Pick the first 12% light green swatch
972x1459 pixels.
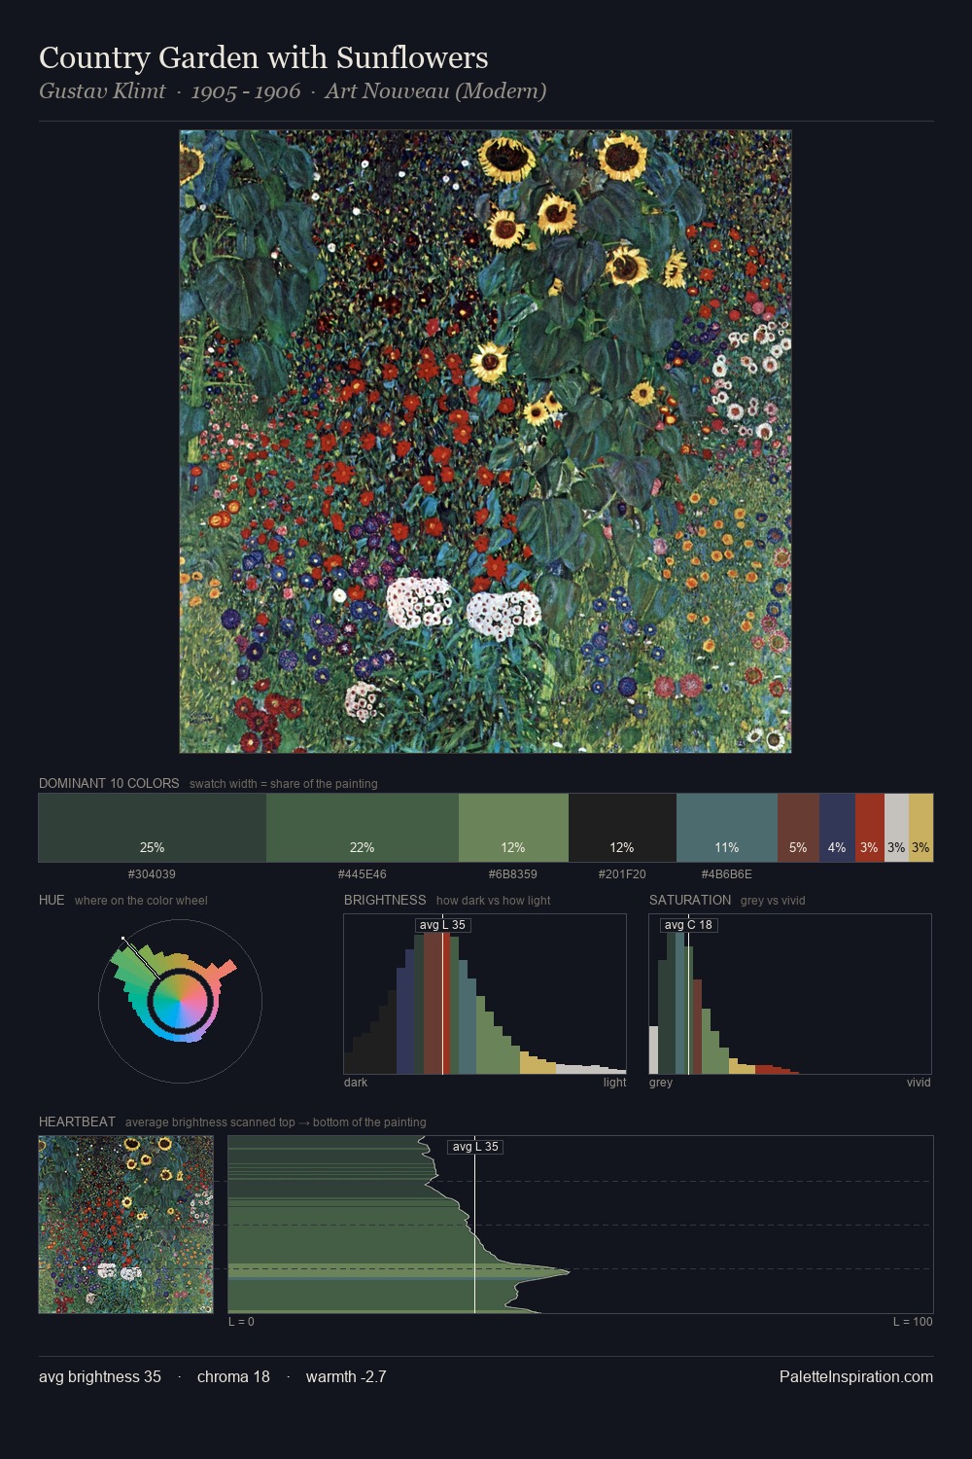click(513, 828)
